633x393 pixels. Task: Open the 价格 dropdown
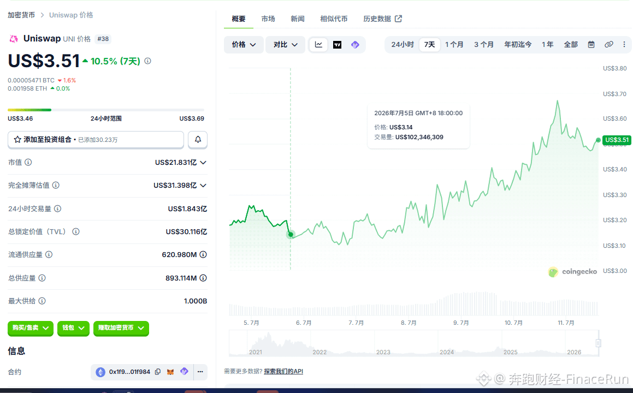[x=244, y=45]
